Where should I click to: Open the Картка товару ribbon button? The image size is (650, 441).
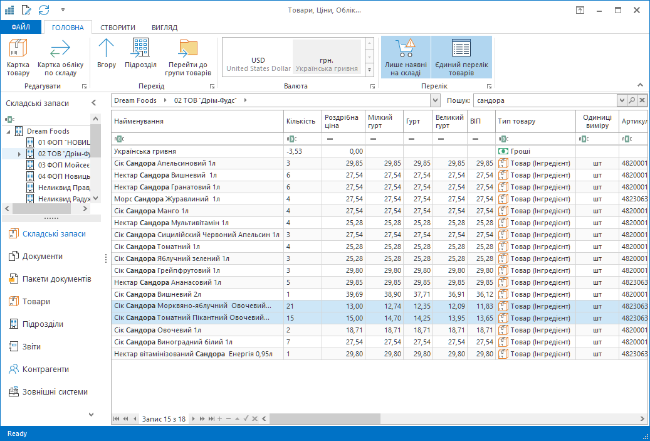click(18, 57)
